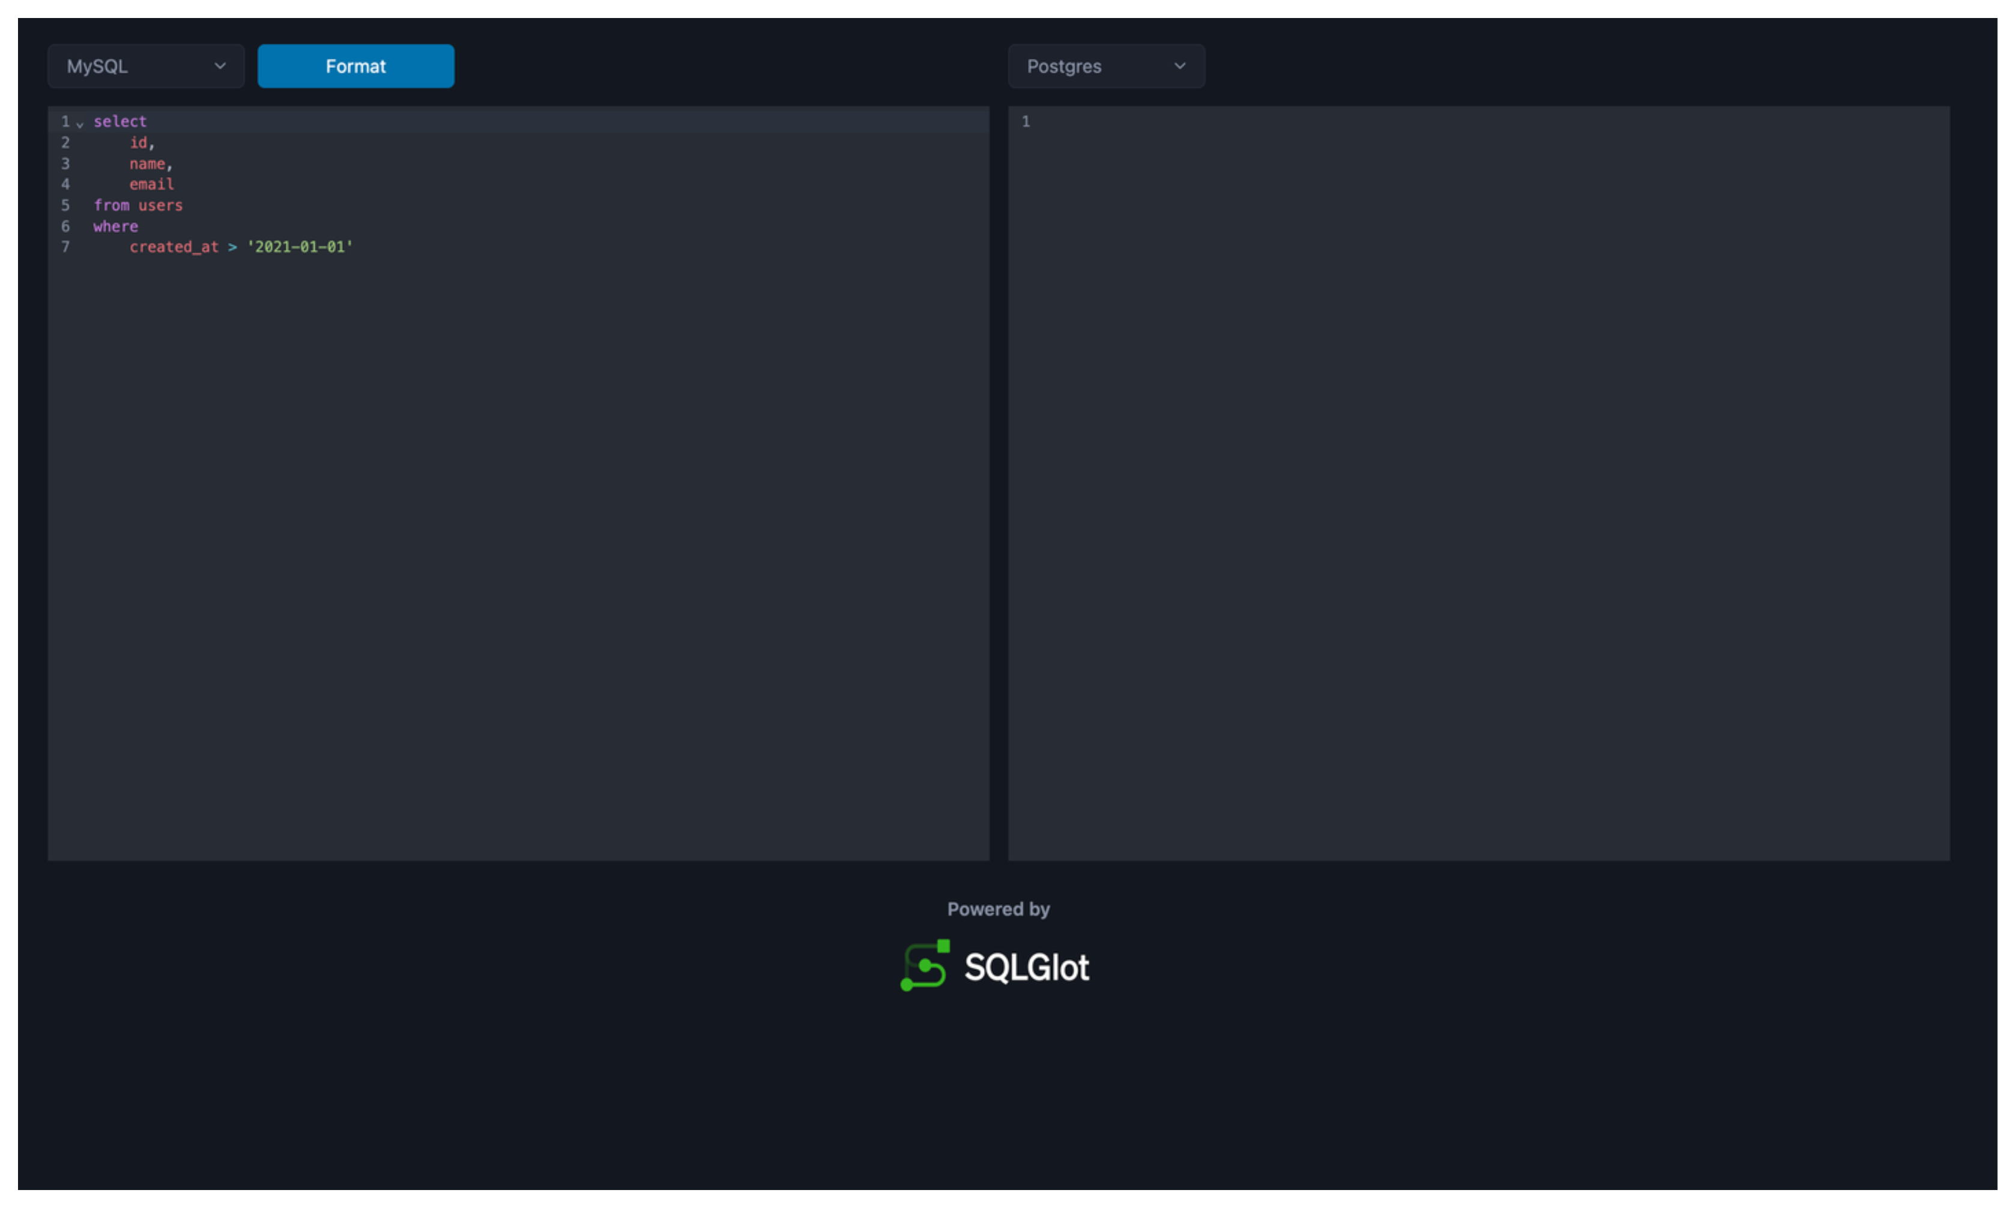Image resolution: width=2015 pixels, height=1208 pixels.
Task: Click the chevron arrow beside MySQL
Action: 220,66
